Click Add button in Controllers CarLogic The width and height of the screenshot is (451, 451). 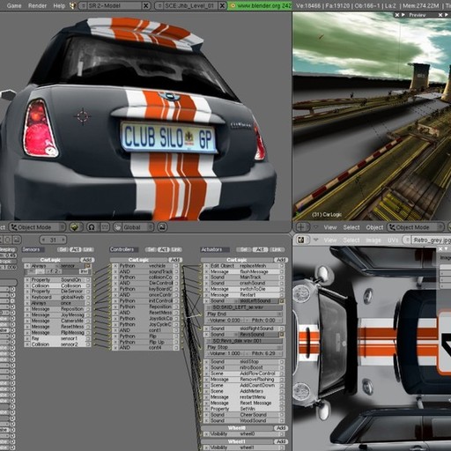click(x=175, y=260)
